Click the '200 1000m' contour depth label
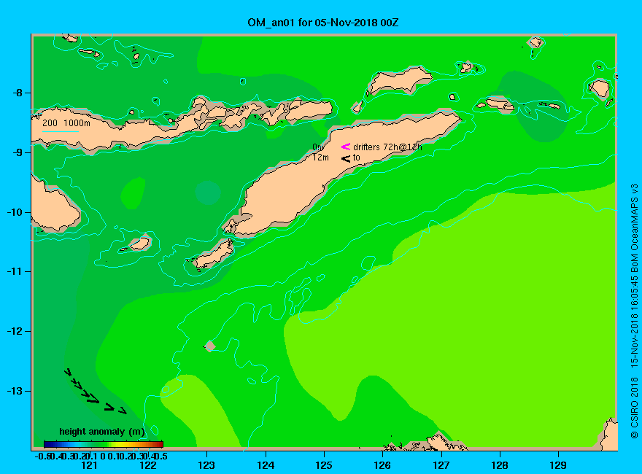 66,123
